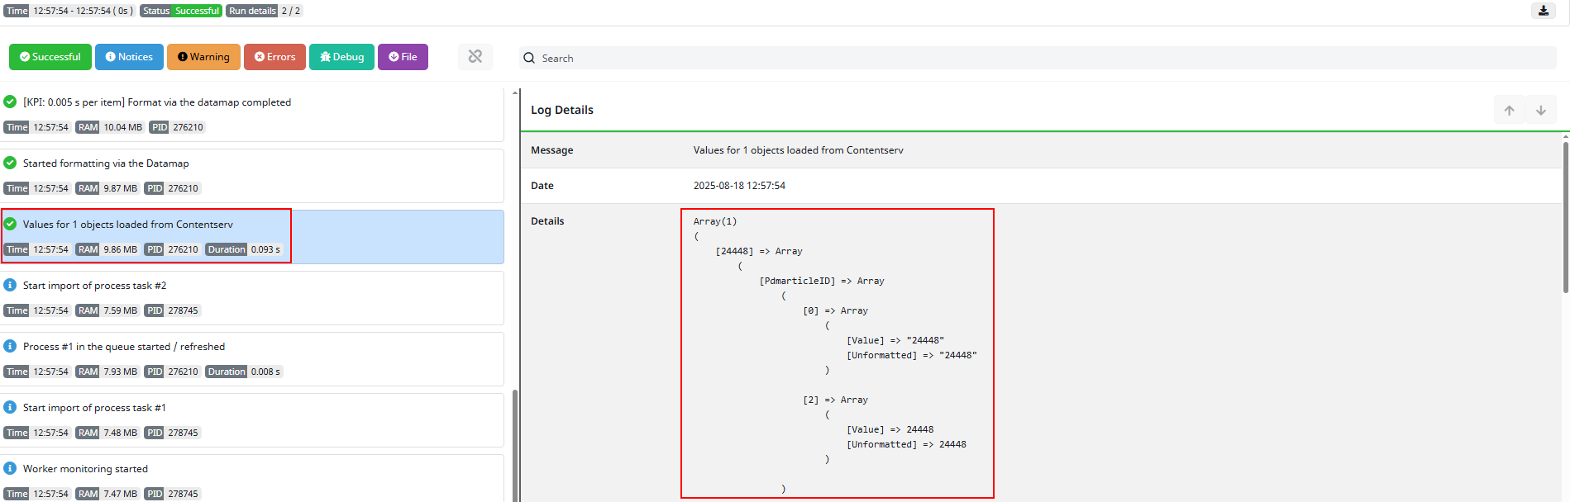Click the log list vertical scrollbar
The height and width of the screenshot is (502, 1575).
[515, 444]
